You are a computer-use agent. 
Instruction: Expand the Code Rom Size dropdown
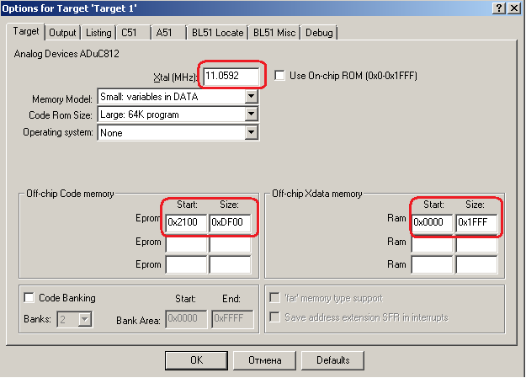(252, 114)
